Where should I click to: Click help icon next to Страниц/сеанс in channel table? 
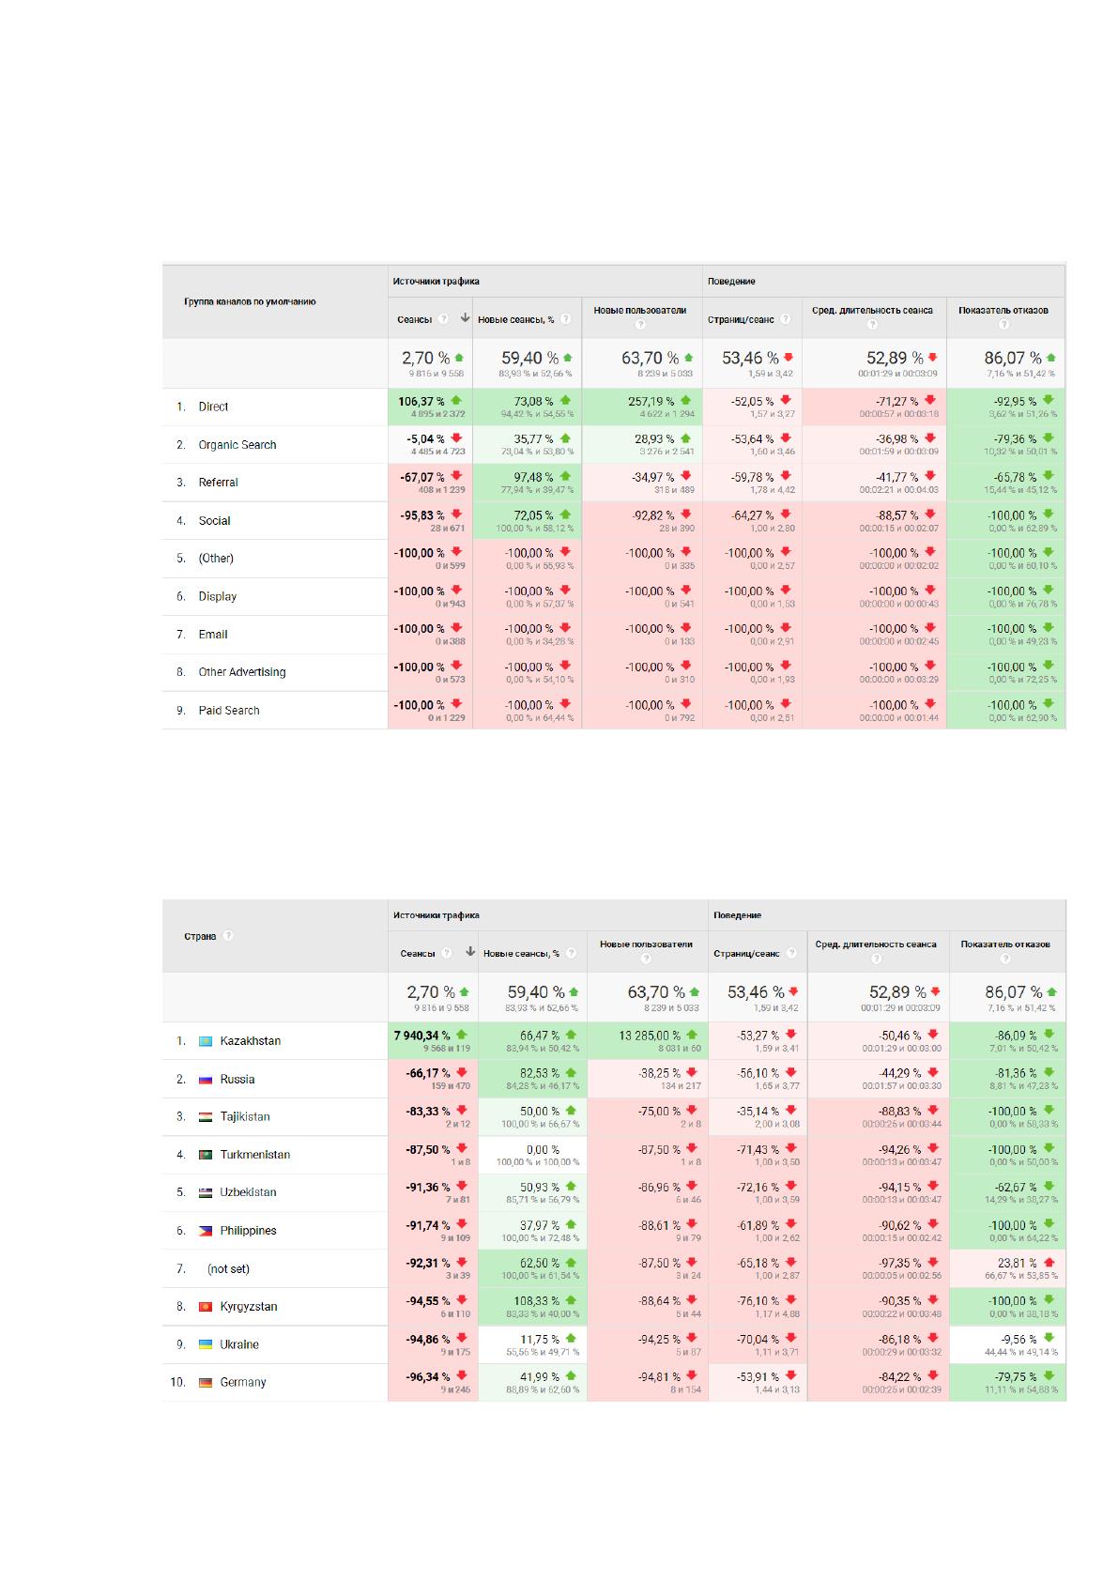click(x=786, y=319)
